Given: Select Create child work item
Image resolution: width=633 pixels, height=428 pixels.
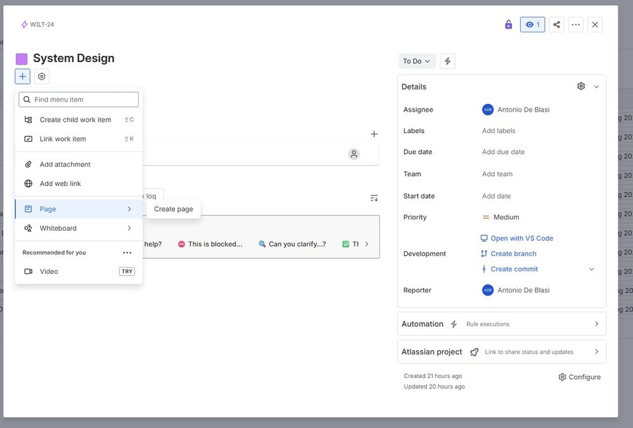Looking at the screenshot, I should (x=79, y=120).
